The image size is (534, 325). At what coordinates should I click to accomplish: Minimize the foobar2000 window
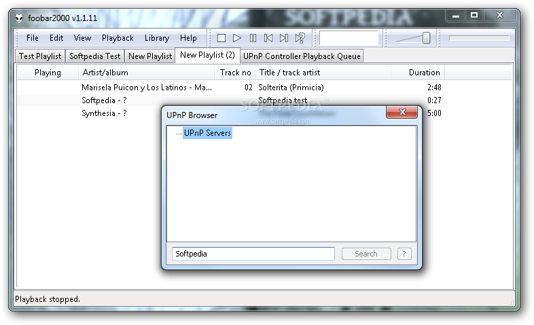click(x=456, y=16)
